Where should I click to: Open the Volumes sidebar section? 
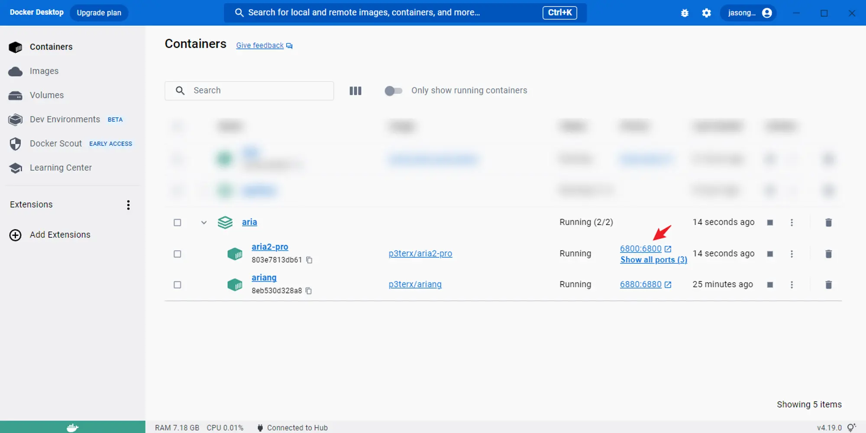pyautogui.click(x=47, y=95)
